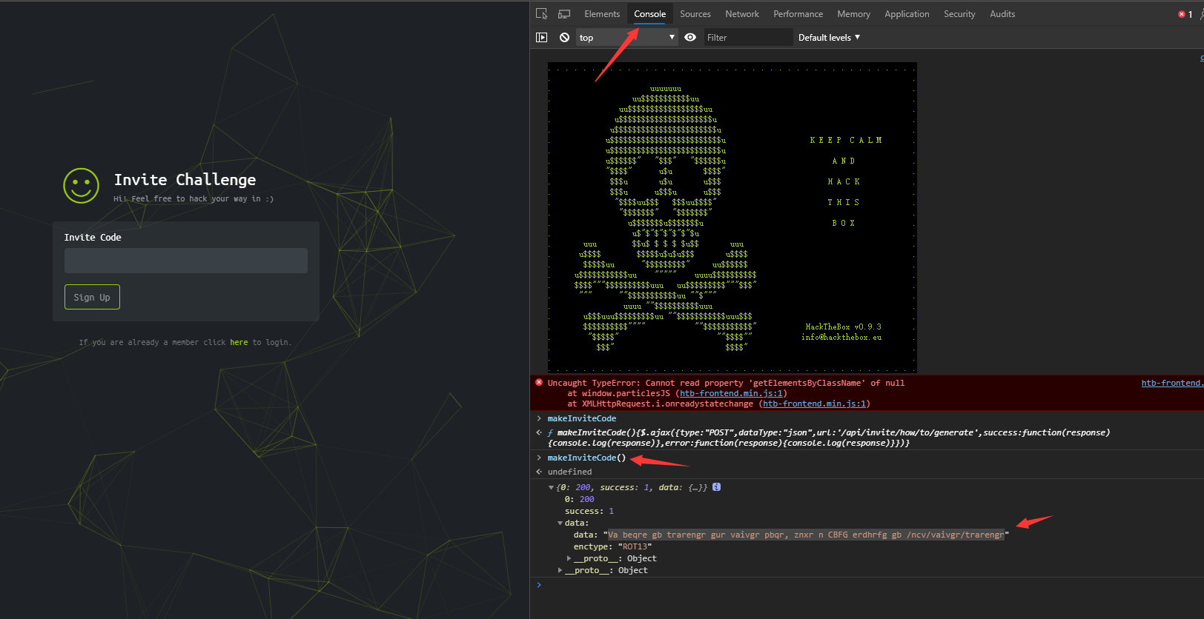Open htb-frontend.min.js:1 link on particlesJS line

(x=731, y=393)
